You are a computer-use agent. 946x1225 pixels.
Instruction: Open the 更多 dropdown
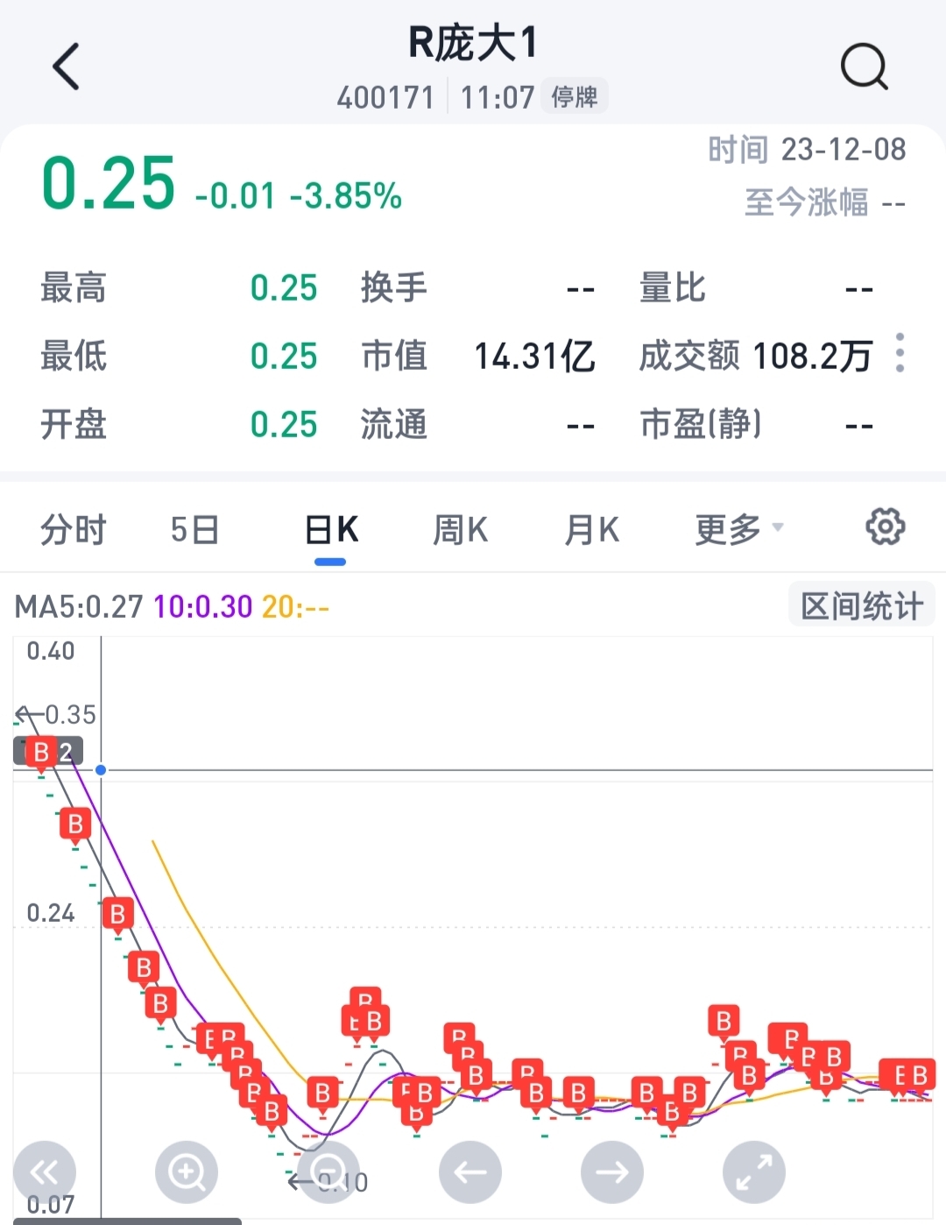point(738,530)
